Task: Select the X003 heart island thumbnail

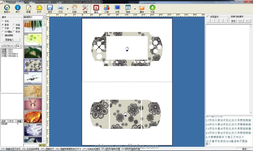Action: [x=33, y=52]
